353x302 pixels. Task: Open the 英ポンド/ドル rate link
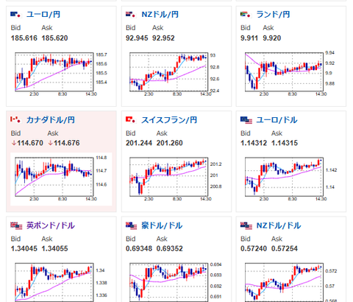click(51, 225)
